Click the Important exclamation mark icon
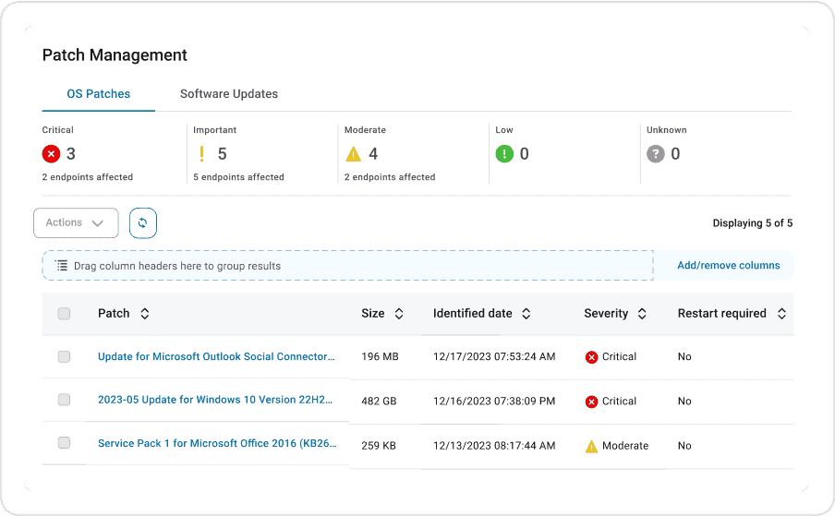Screen dimensions: 835x516 pyautogui.click(x=201, y=154)
